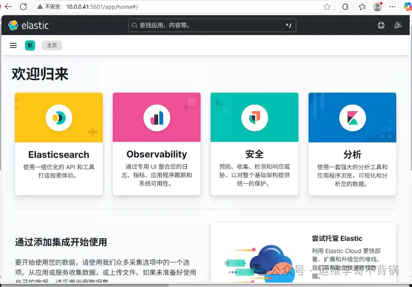Open the help menu icon in header
The image size is (412, 287).
[x=381, y=25]
